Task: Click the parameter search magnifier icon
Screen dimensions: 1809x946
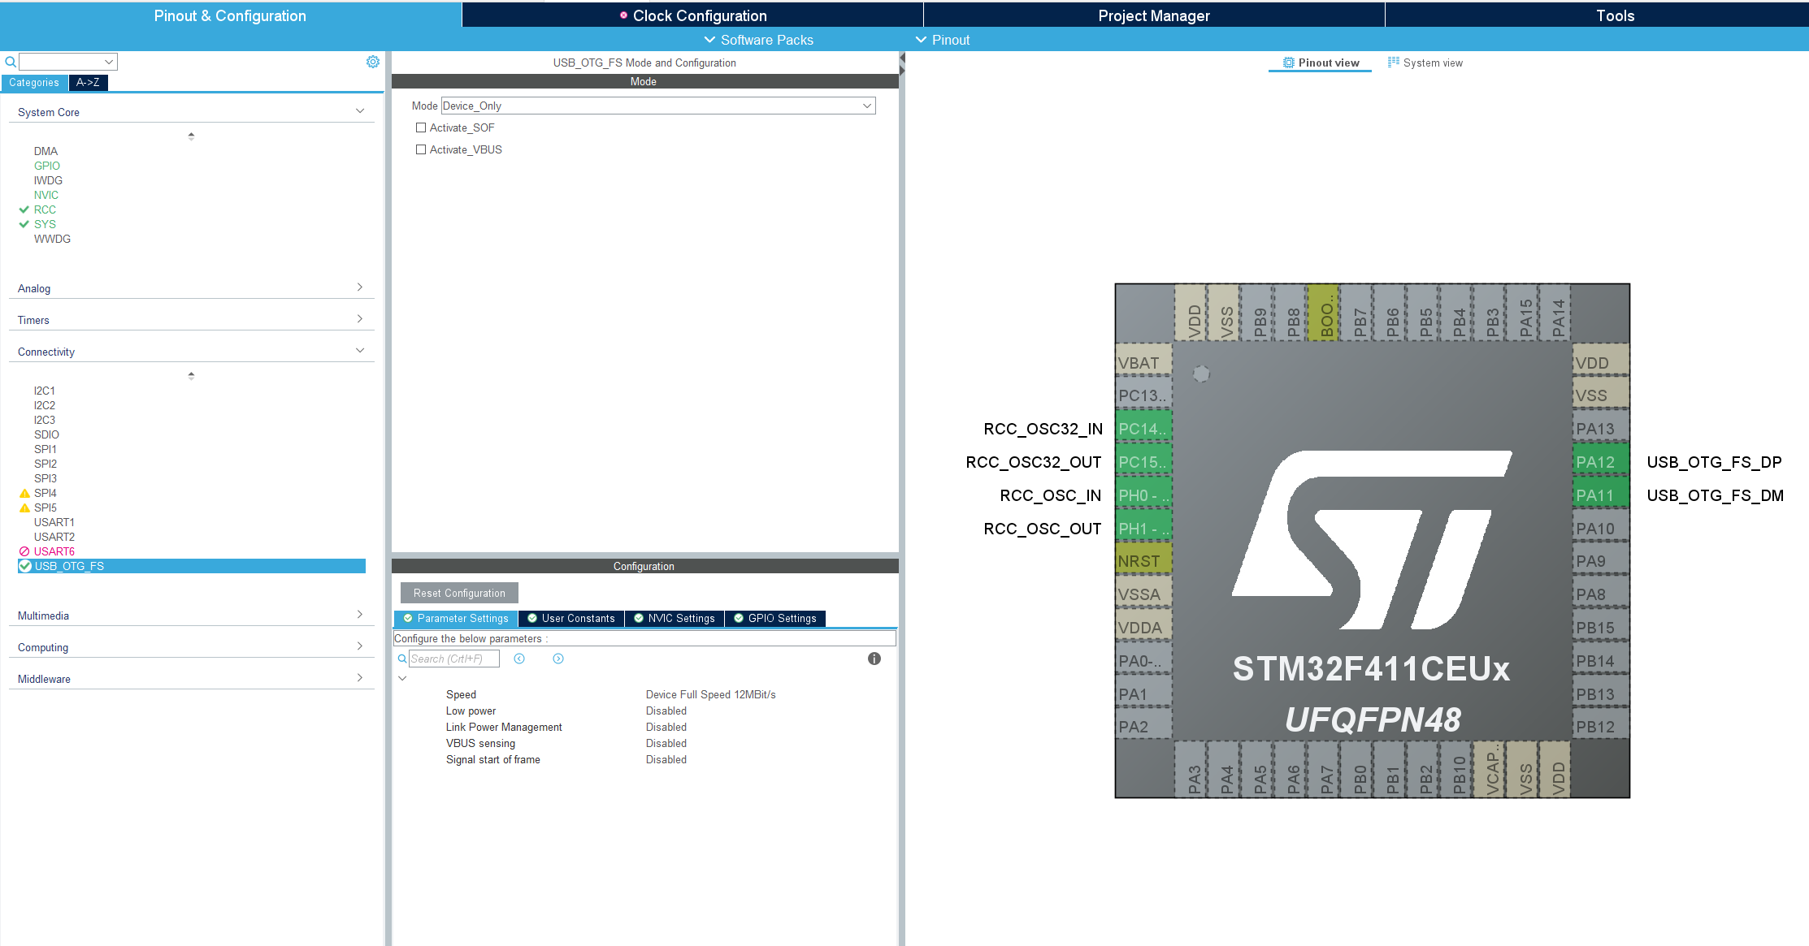Action: click(401, 659)
